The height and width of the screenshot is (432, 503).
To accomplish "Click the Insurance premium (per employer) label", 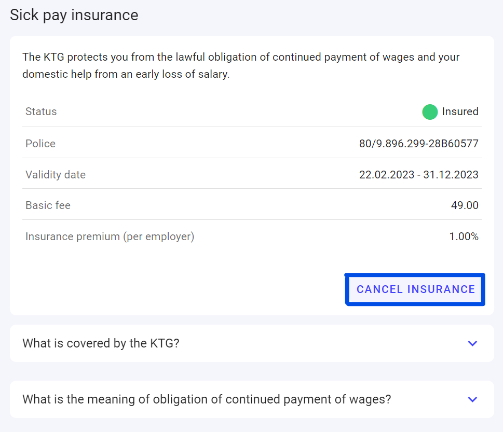I will [x=110, y=236].
